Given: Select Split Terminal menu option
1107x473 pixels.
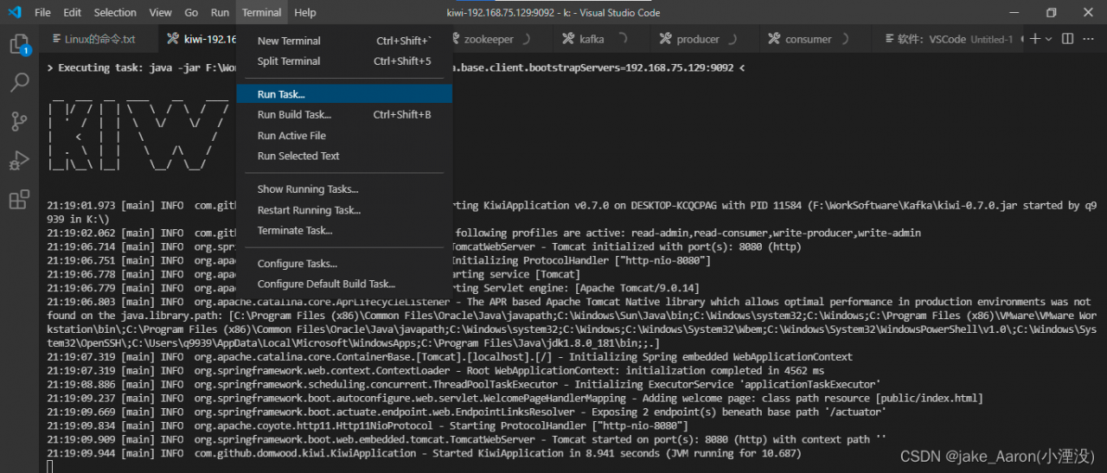Looking at the screenshot, I should 289,61.
